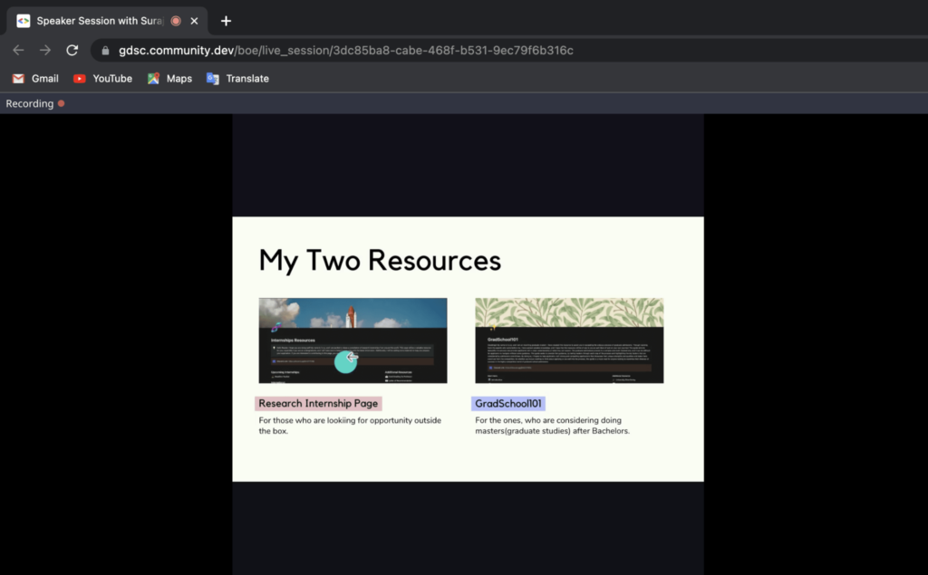Image resolution: width=928 pixels, height=575 pixels.
Task: Open the Translate bookmark
Action: pos(237,79)
